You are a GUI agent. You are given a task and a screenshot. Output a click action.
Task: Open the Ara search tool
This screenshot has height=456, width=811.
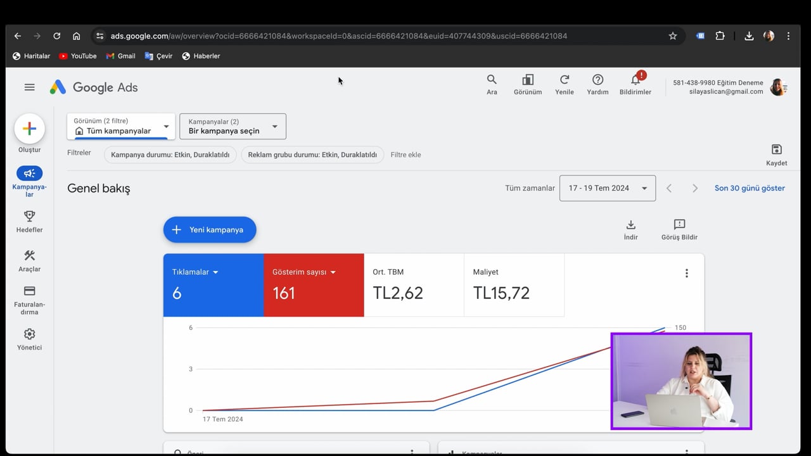click(492, 84)
